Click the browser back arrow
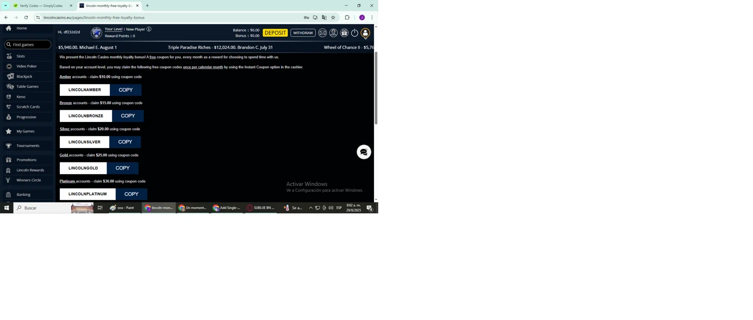 [6, 18]
